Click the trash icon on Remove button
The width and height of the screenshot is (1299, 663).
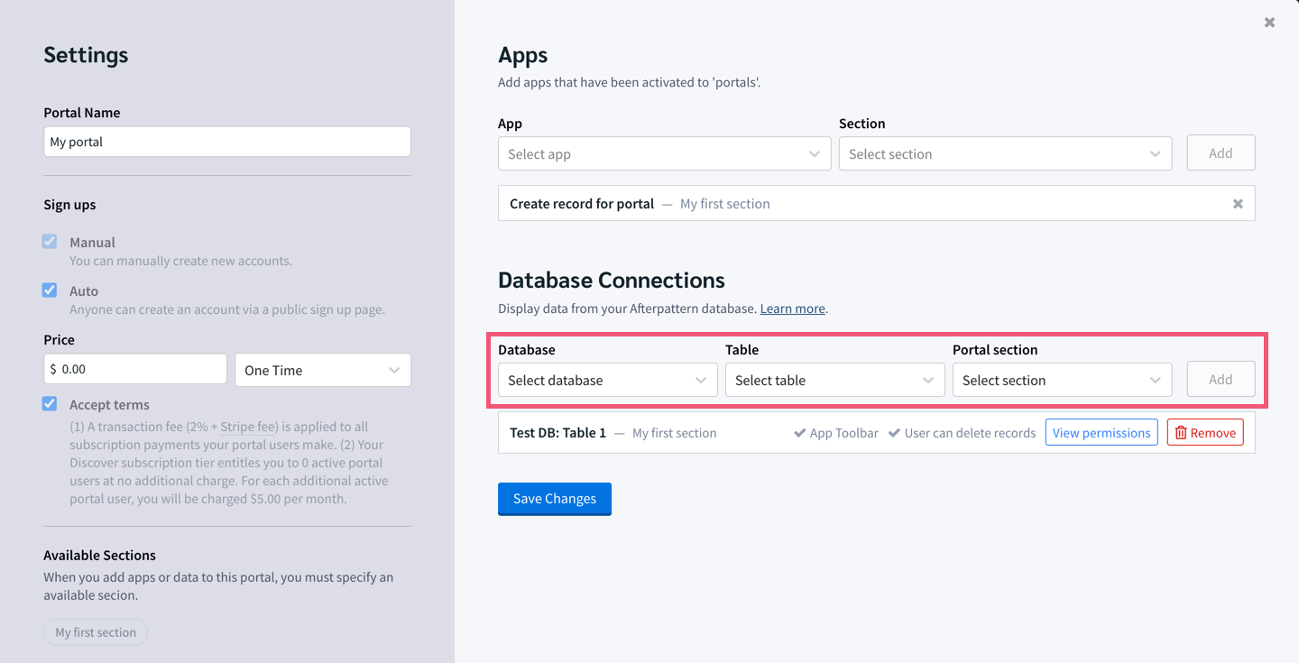click(x=1181, y=433)
